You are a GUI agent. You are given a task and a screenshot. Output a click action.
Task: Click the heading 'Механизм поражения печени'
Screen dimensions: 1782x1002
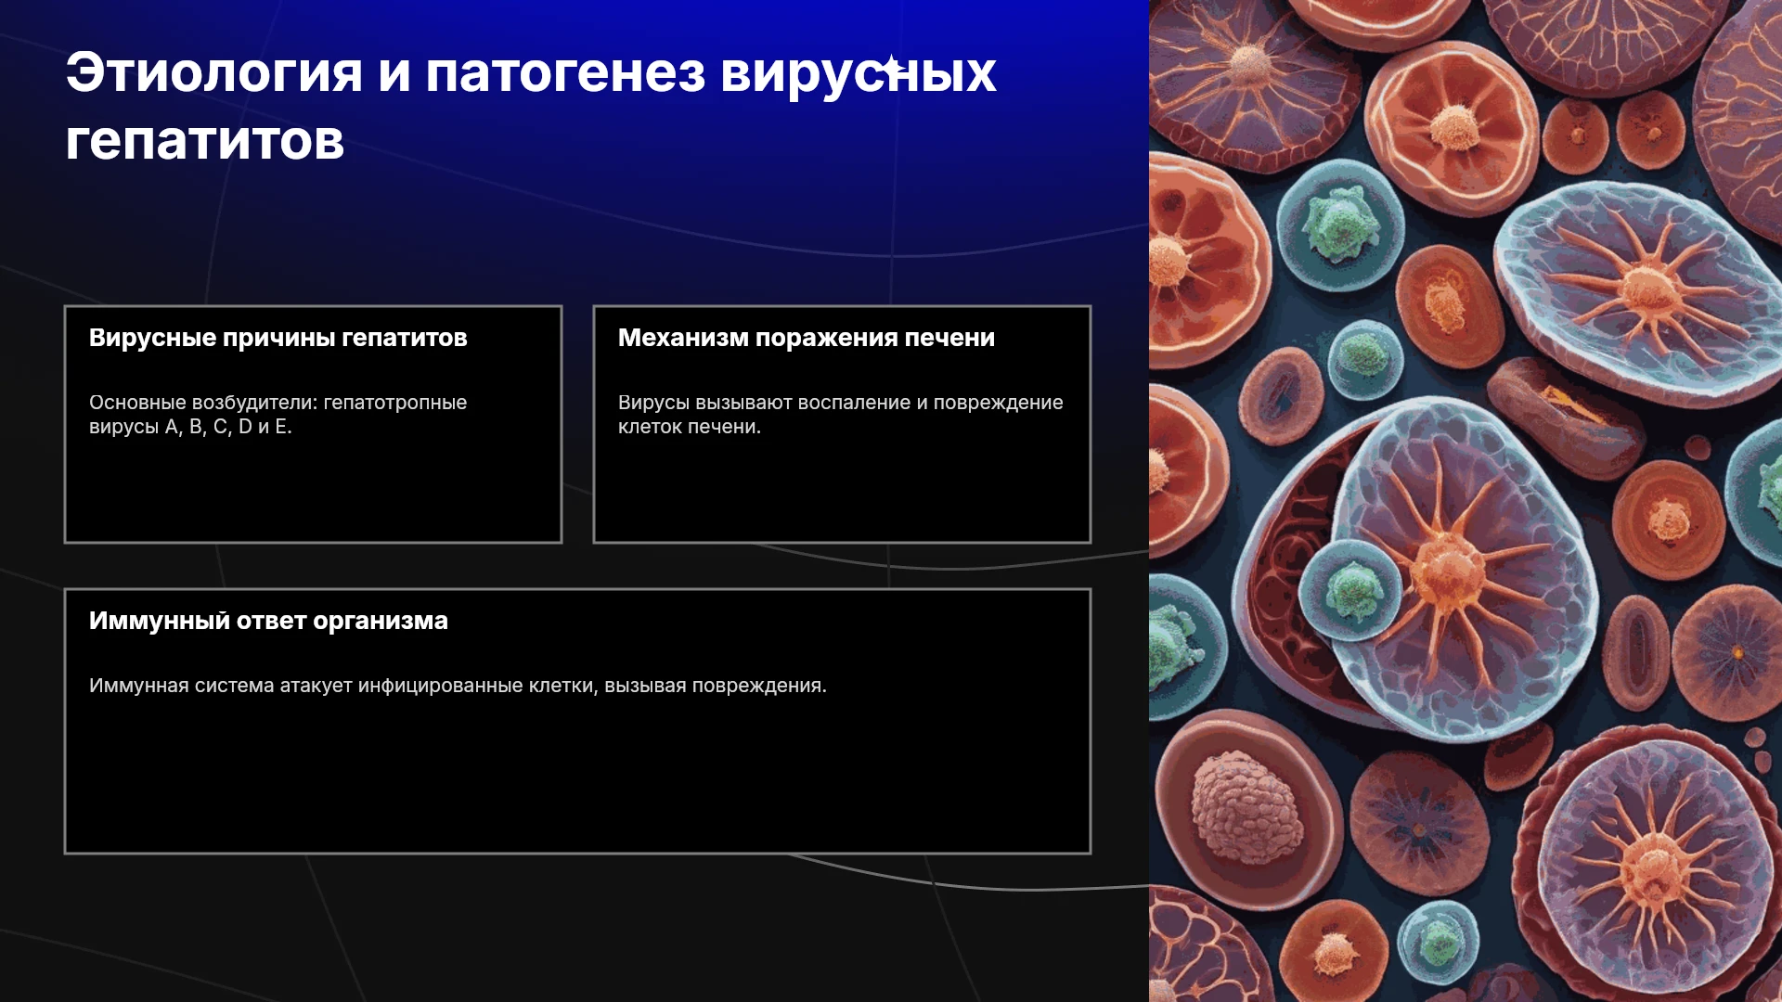click(806, 338)
